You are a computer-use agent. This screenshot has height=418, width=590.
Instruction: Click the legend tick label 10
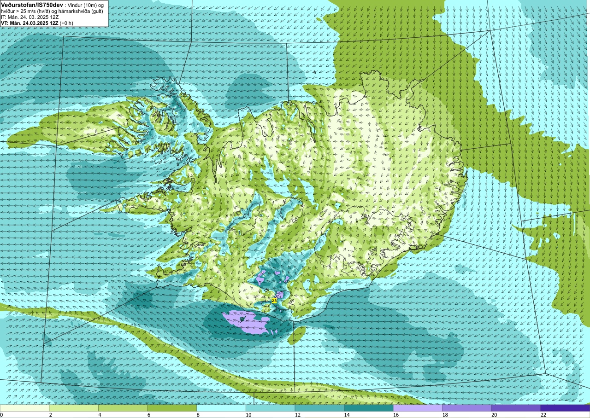click(x=248, y=415)
